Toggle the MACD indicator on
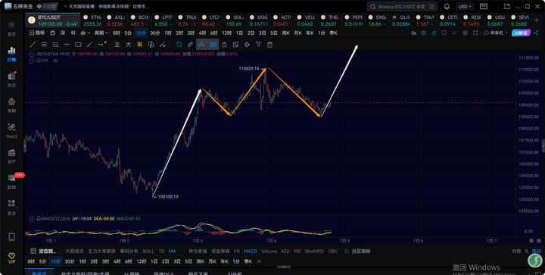The image size is (545, 275). point(251,251)
